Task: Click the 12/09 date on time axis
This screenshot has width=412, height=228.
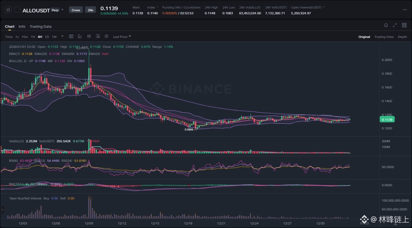Action: [89, 223]
